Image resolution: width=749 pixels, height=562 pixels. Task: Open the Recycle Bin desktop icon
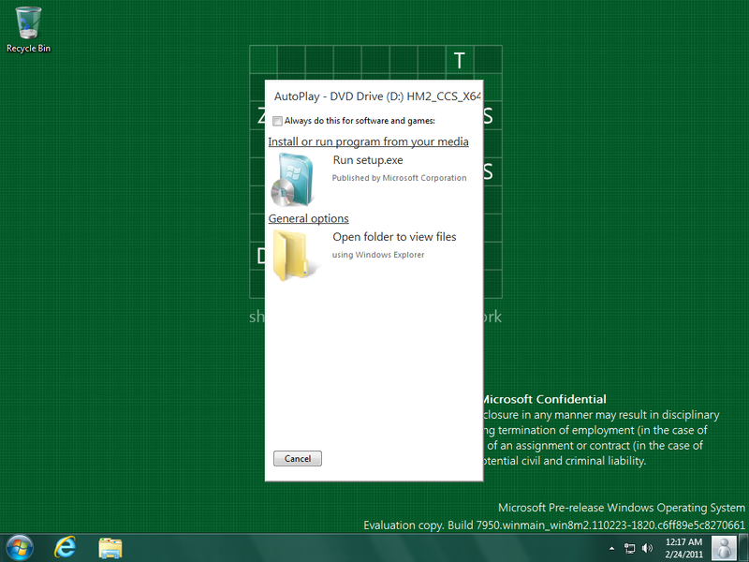point(28,30)
